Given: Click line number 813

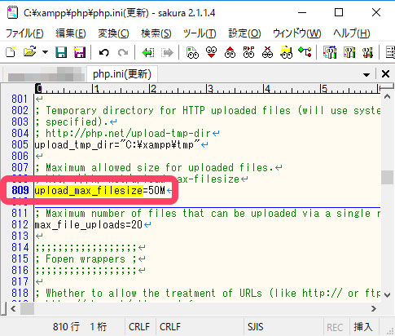Looking at the screenshot, I should (20, 236).
